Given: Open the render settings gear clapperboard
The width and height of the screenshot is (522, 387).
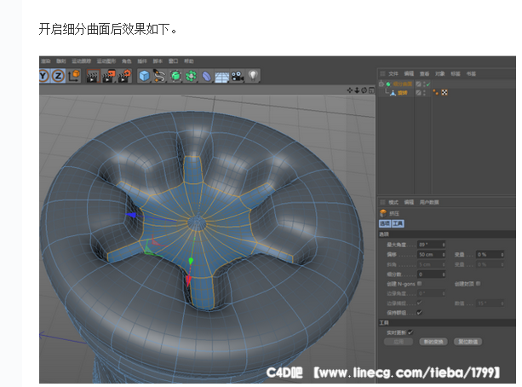Looking at the screenshot, I should tap(123, 76).
